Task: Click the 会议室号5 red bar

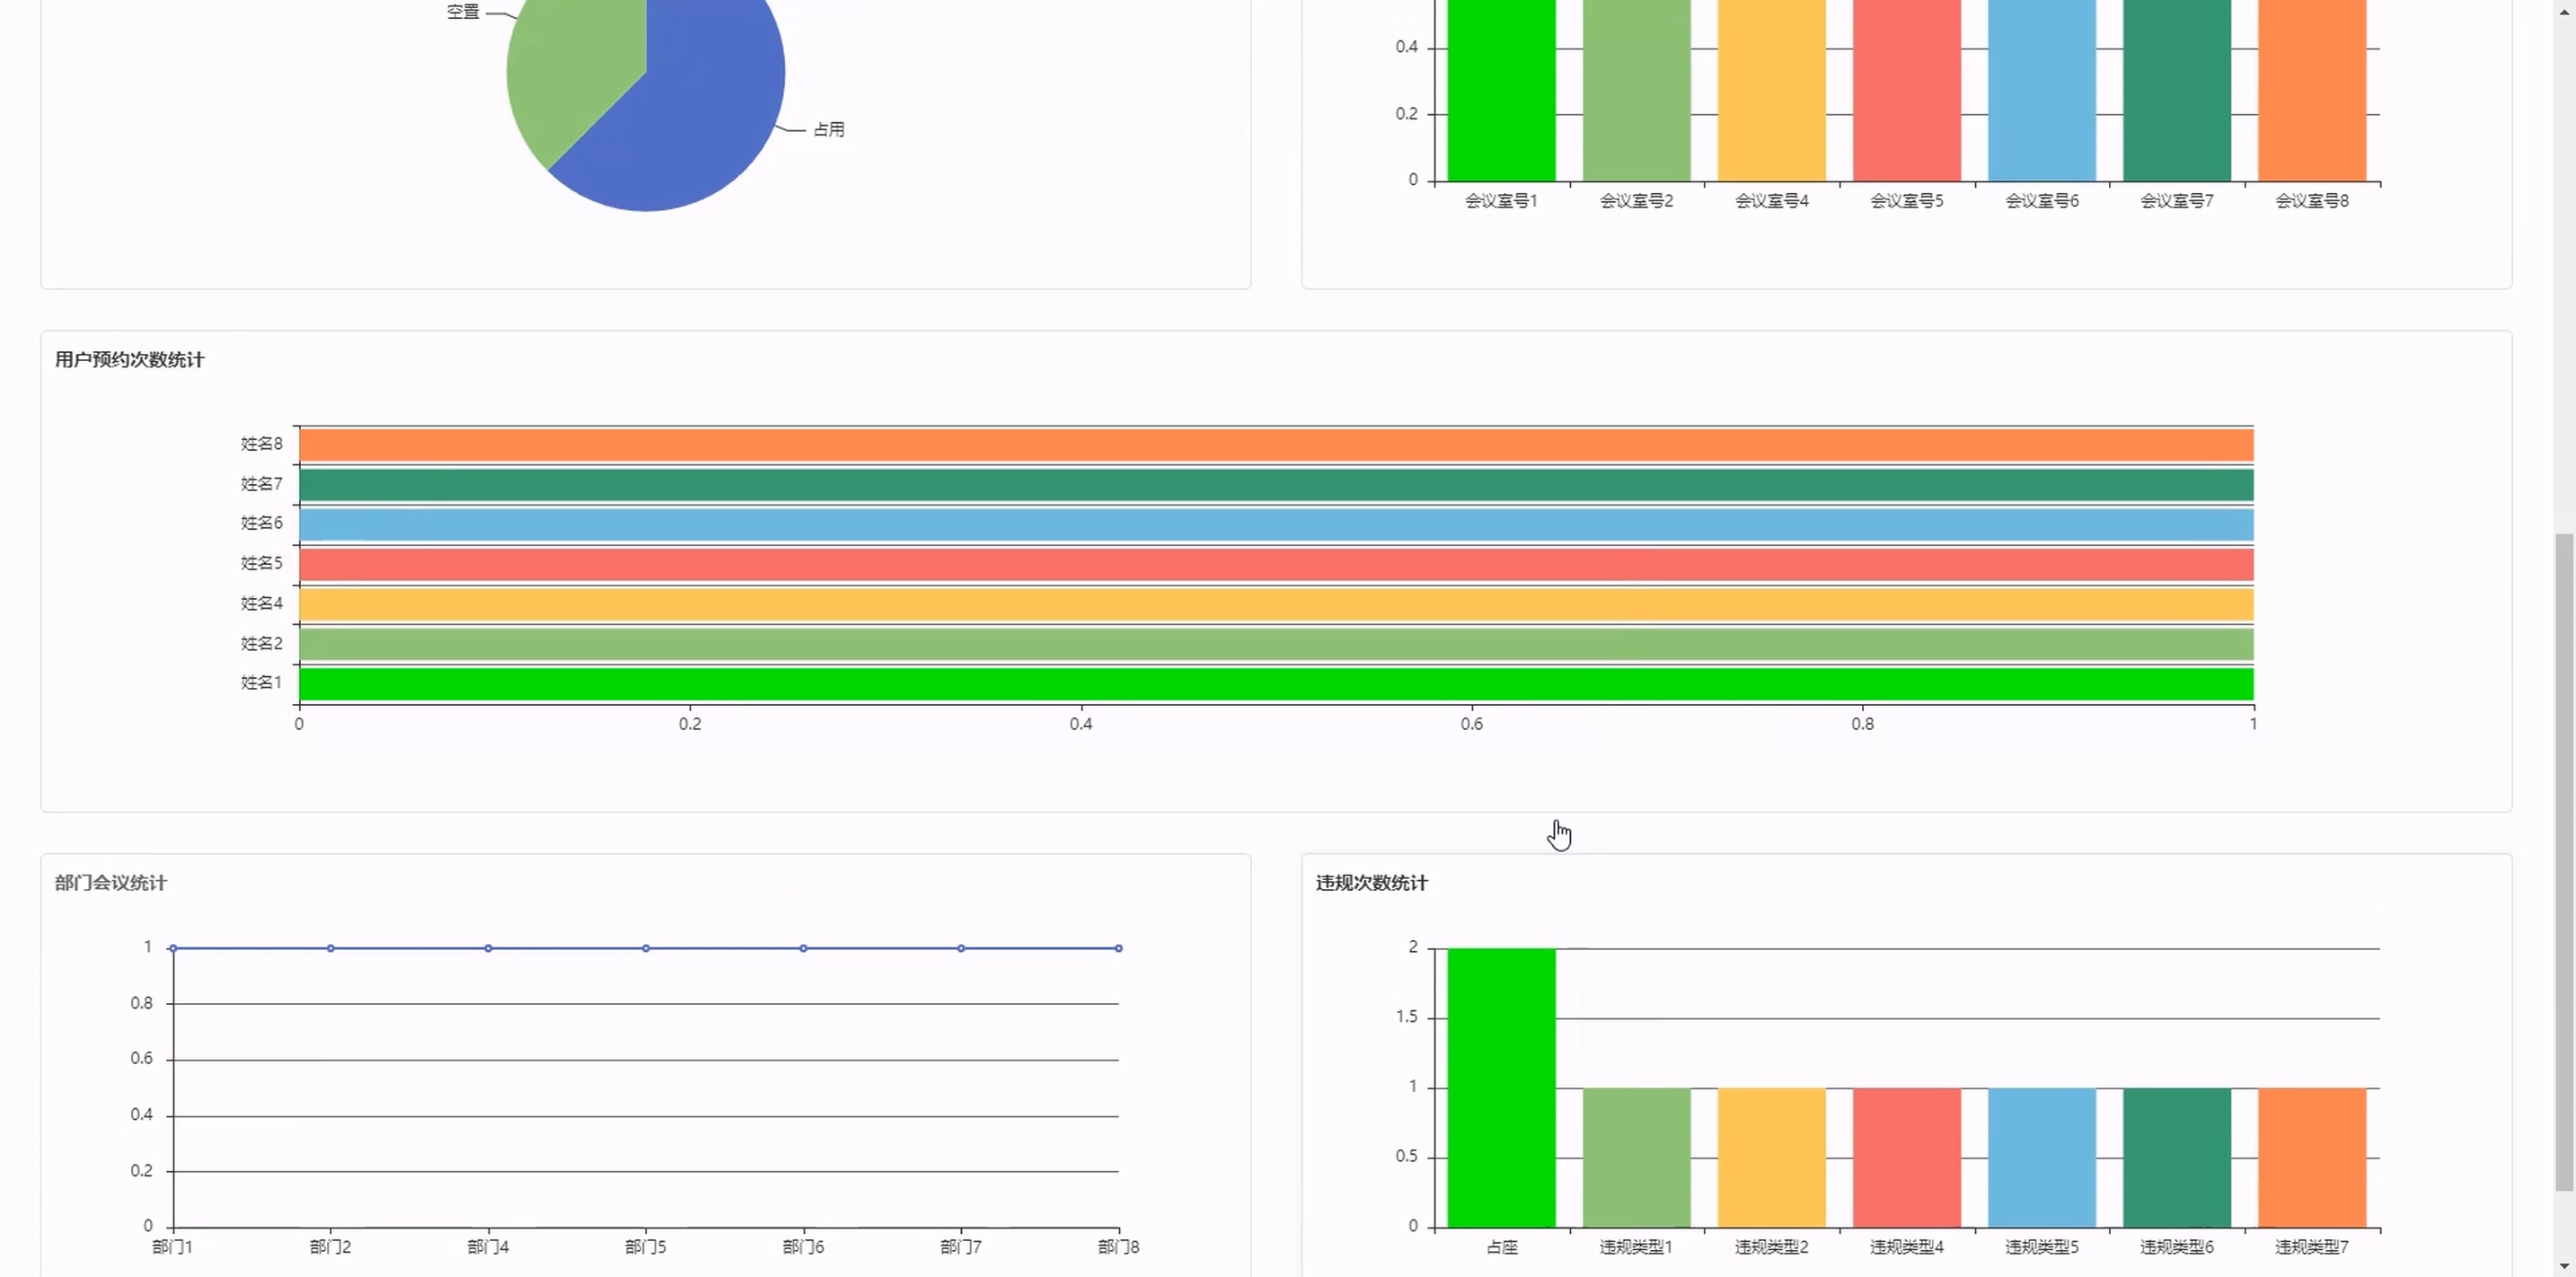Action: pyautogui.click(x=1906, y=90)
